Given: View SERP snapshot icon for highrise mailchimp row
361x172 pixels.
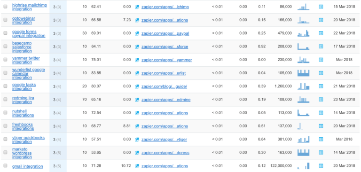Looking at the screenshot, I should [x=321, y=7].
